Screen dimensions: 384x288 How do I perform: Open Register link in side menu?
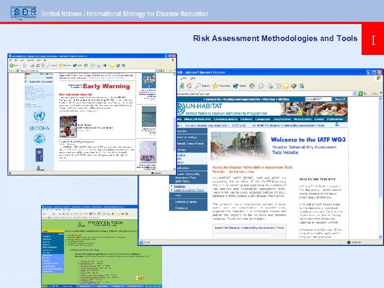180,186
